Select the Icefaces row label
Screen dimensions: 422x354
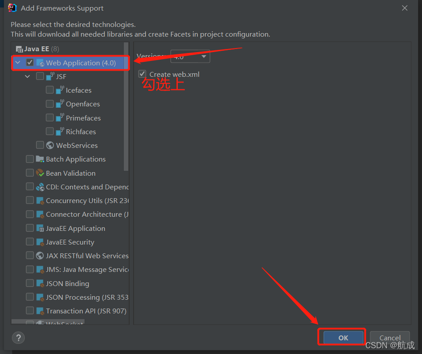(x=79, y=90)
